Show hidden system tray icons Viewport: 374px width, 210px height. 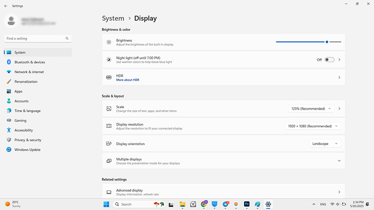pyautogui.click(x=314, y=204)
